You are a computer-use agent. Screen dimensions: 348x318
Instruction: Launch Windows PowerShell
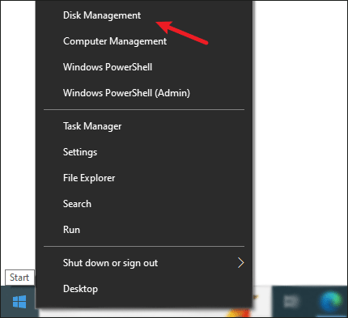[144, 67]
